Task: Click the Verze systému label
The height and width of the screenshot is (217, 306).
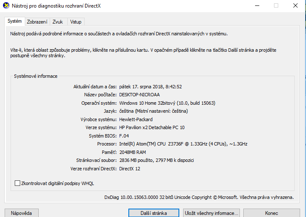Action: tap(101, 127)
